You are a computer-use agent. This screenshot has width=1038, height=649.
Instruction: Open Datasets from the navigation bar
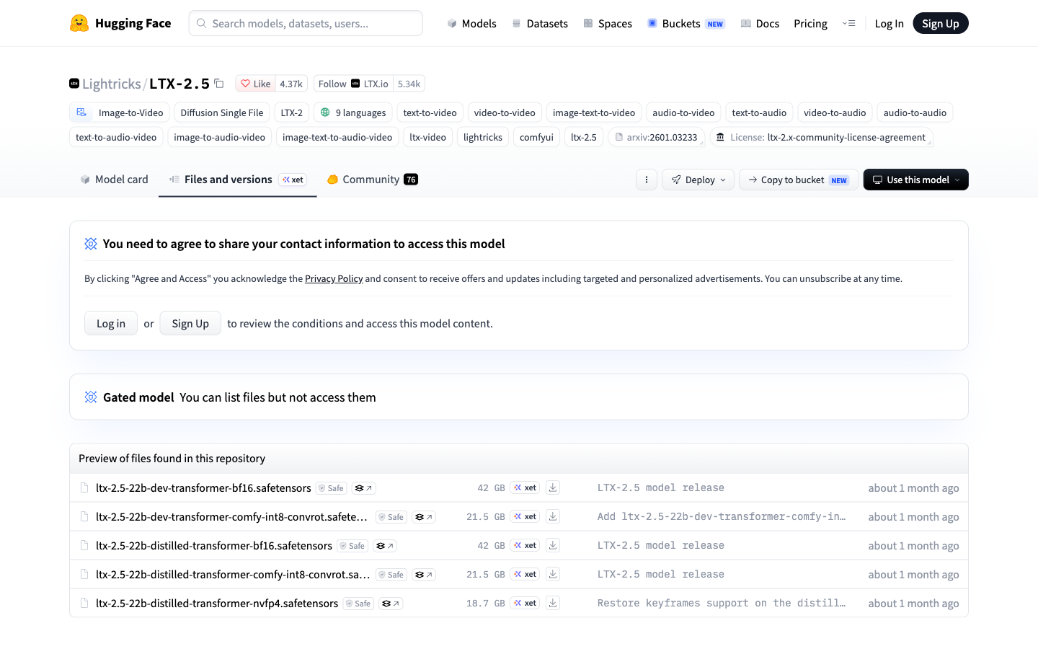pyautogui.click(x=540, y=23)
